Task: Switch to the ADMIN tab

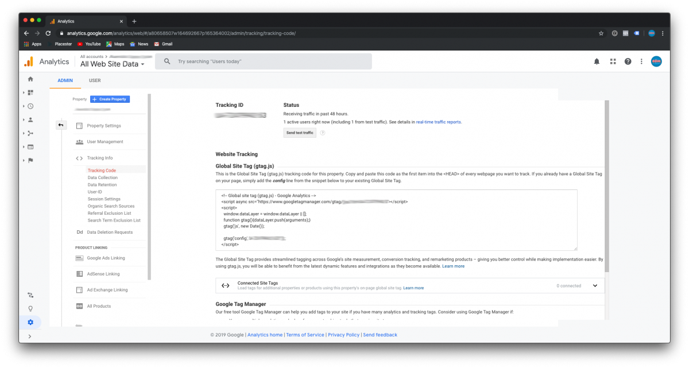Action: click(x=65, y=80)
